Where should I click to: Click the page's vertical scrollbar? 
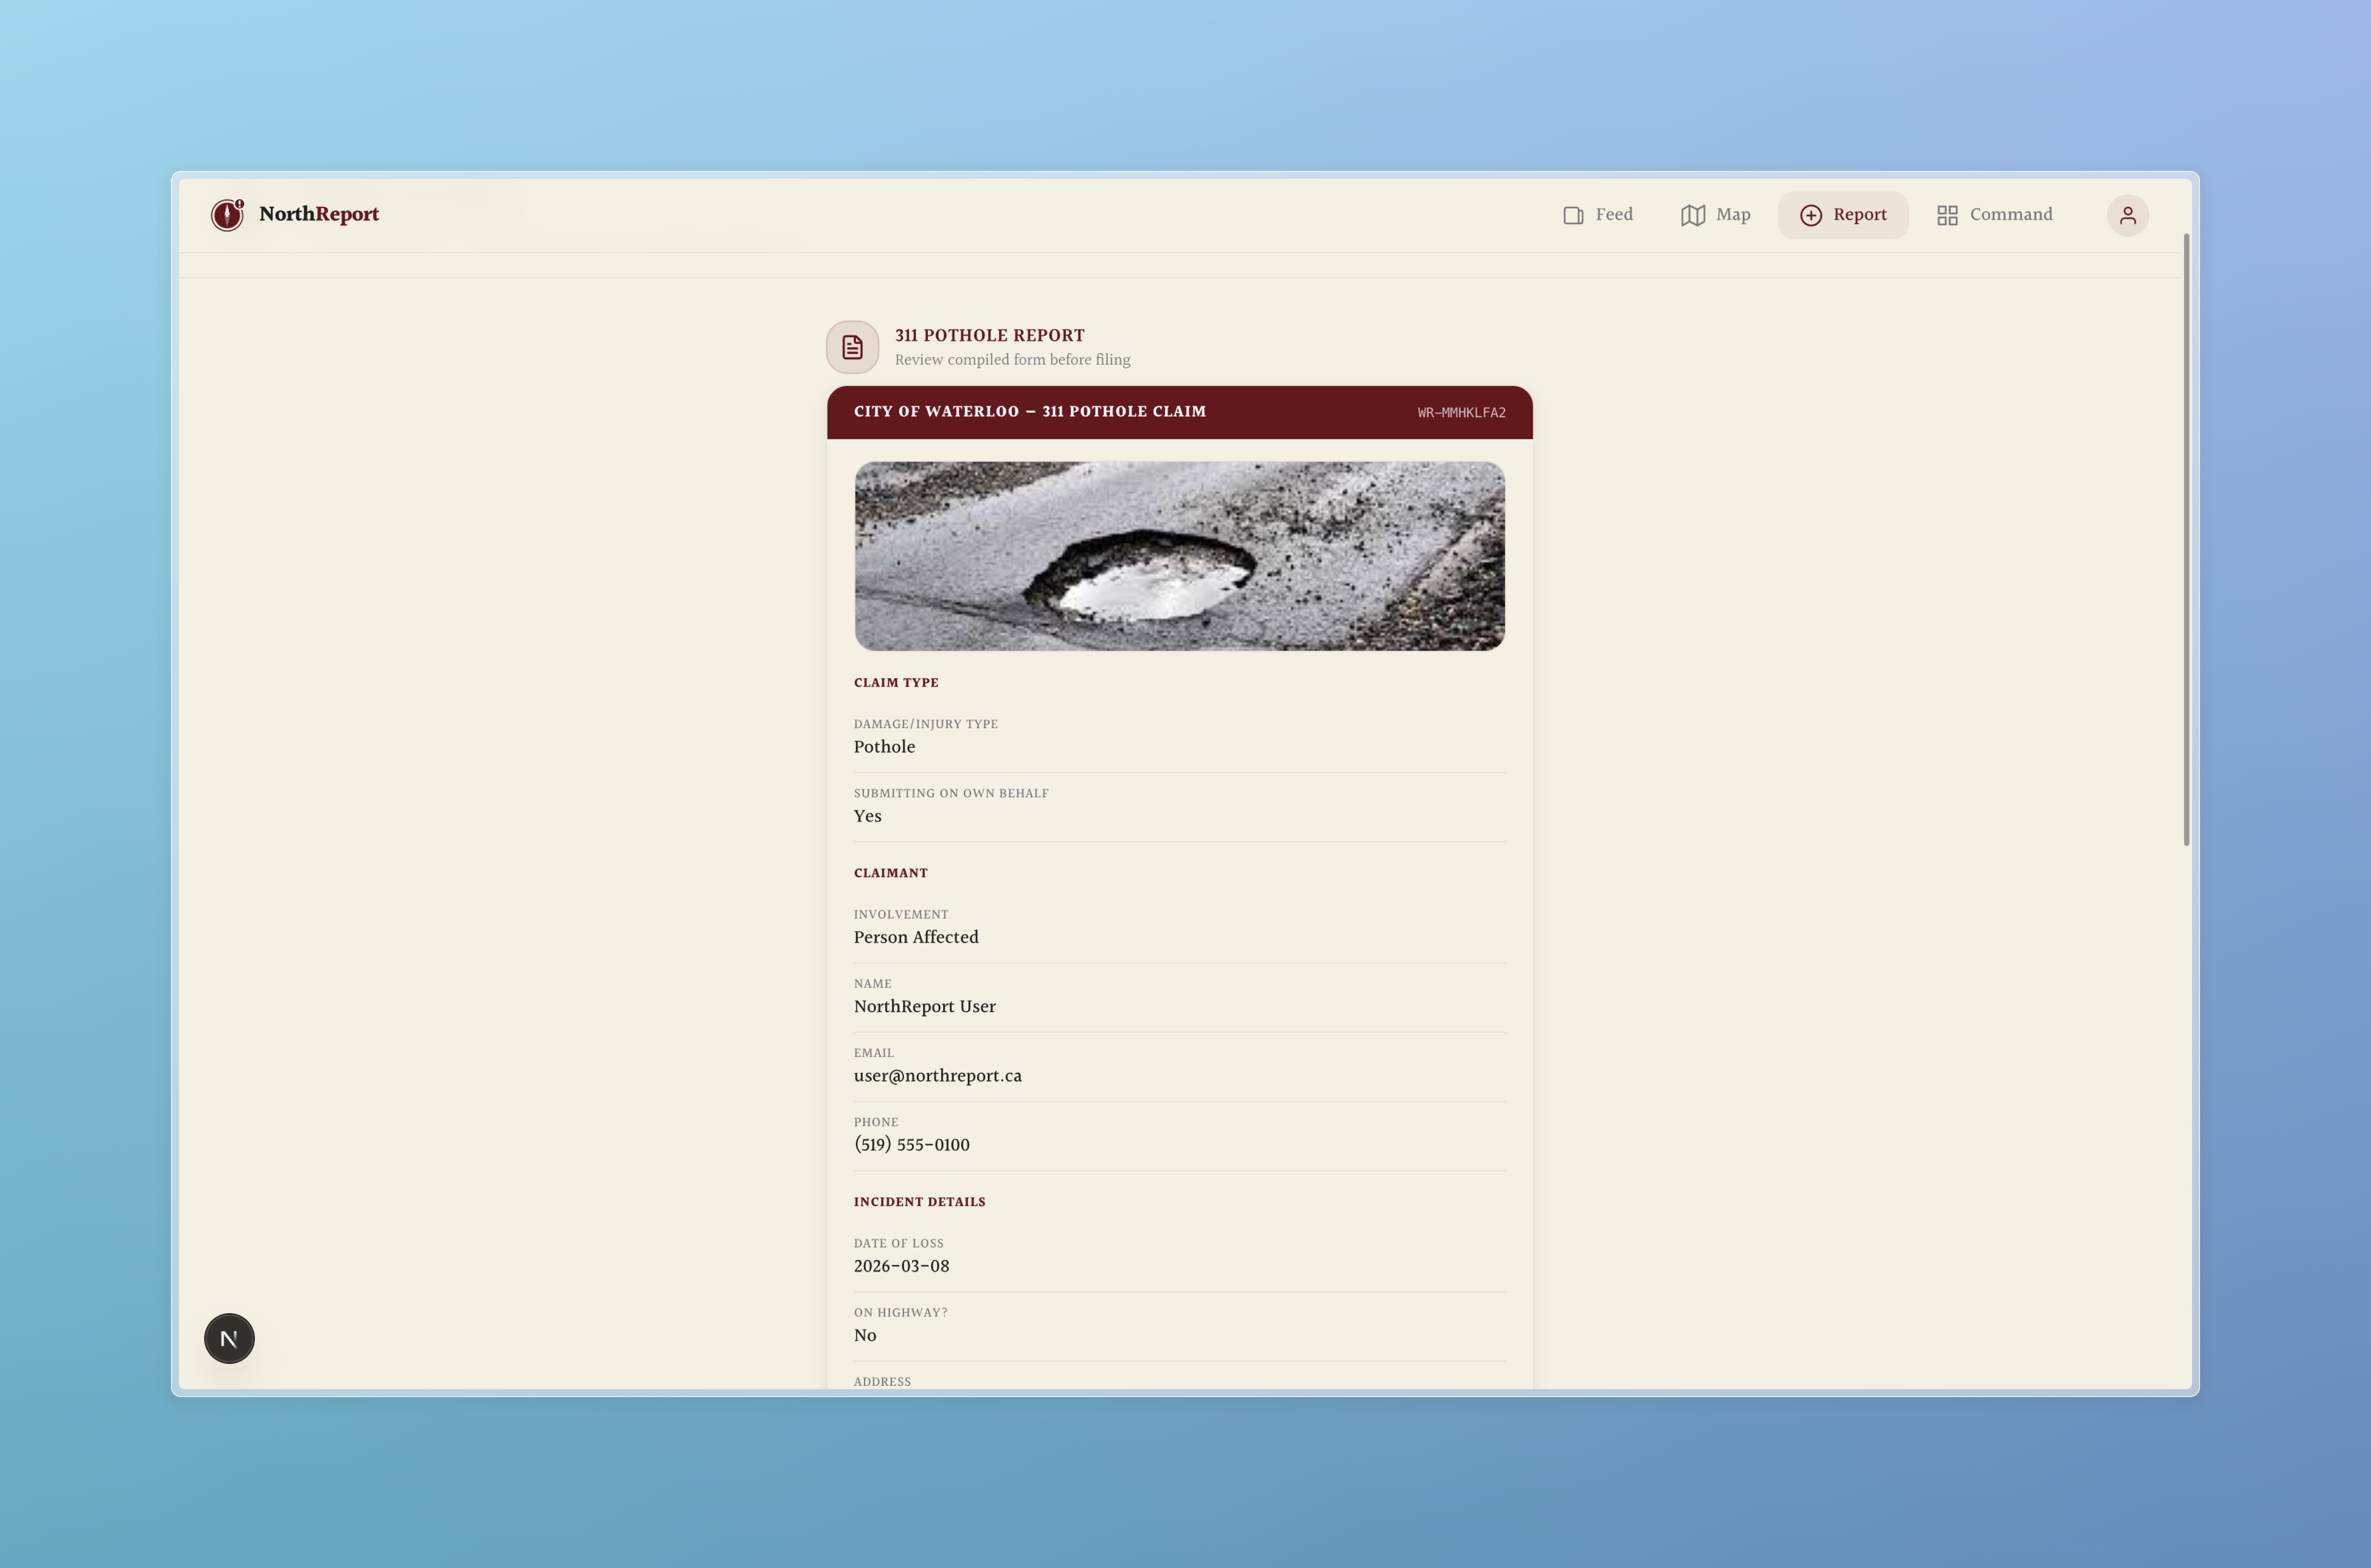pos(2186,540)
